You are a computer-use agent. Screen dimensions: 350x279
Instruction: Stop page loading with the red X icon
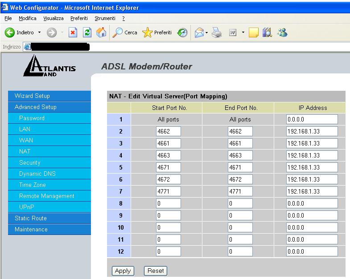point(73,32)
